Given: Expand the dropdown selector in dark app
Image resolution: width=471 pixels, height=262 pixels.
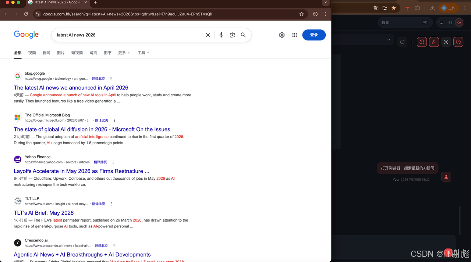Looking at the screenshot, I should tap(389, 40).
